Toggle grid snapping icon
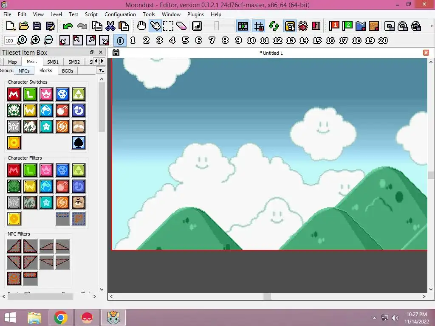The width and height of the screenshot is (435, 326). click(x=259, y=26)
